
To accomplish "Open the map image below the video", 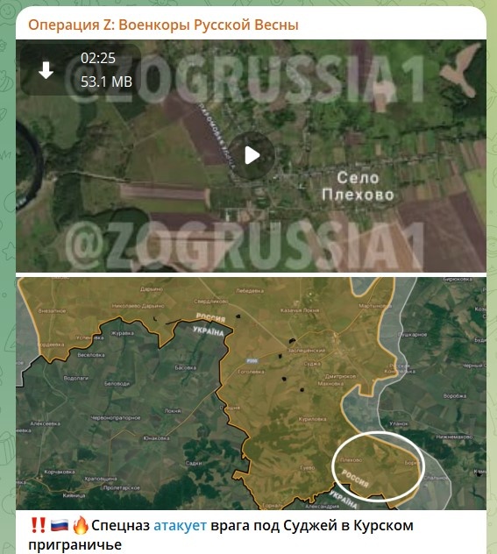I will coord(252,393).
